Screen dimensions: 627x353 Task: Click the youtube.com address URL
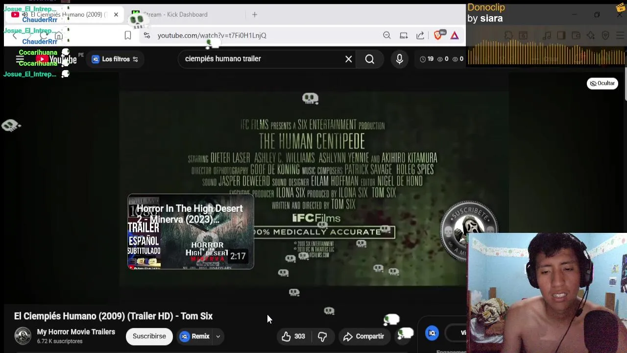coord(212,35)
